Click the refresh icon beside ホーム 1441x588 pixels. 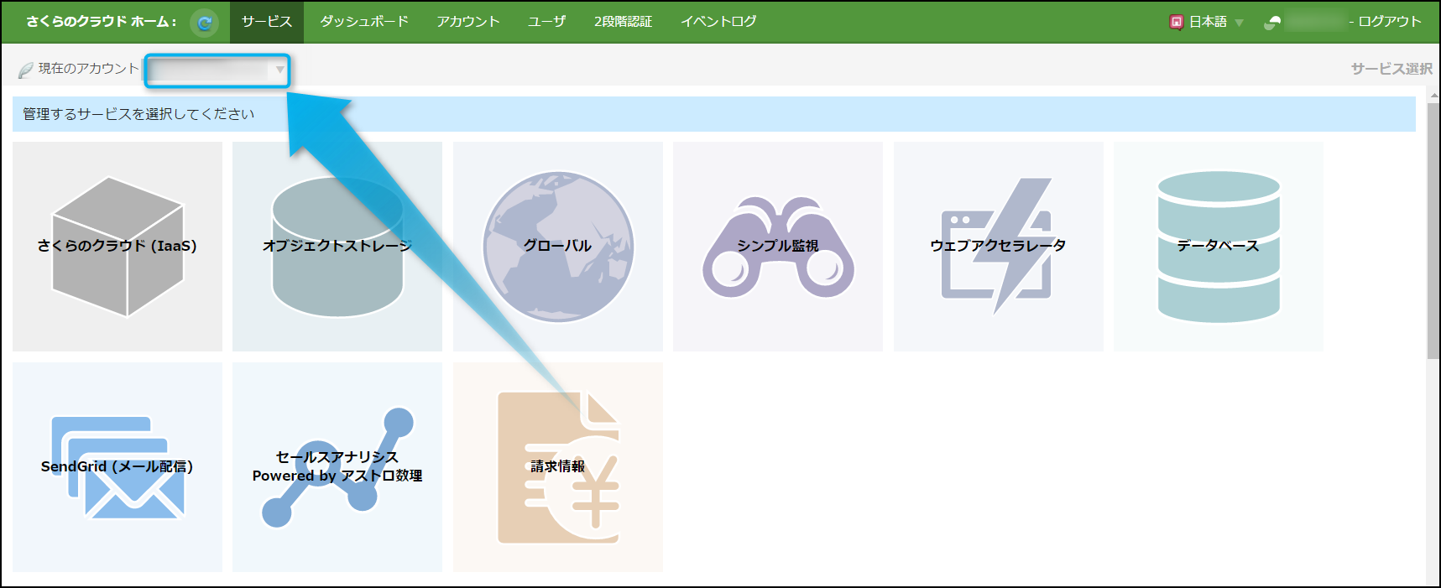[x=204, y=23]
